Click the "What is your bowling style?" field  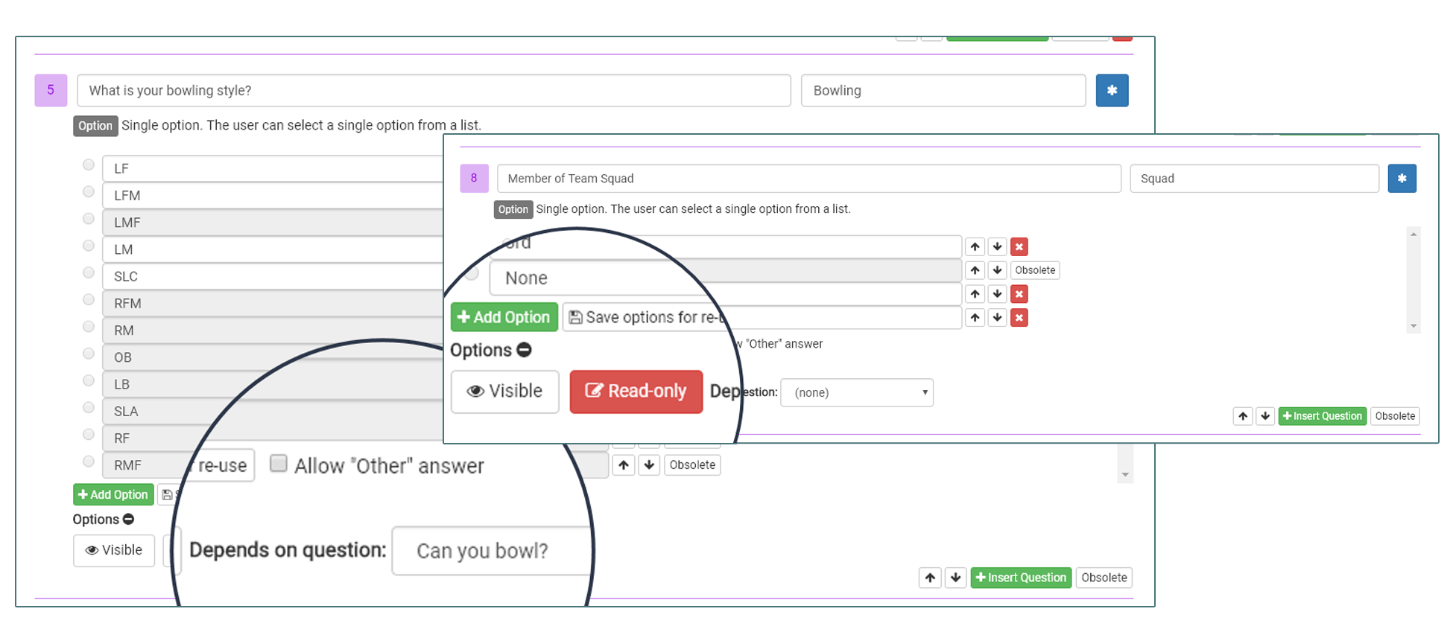(x=433, y=91)
